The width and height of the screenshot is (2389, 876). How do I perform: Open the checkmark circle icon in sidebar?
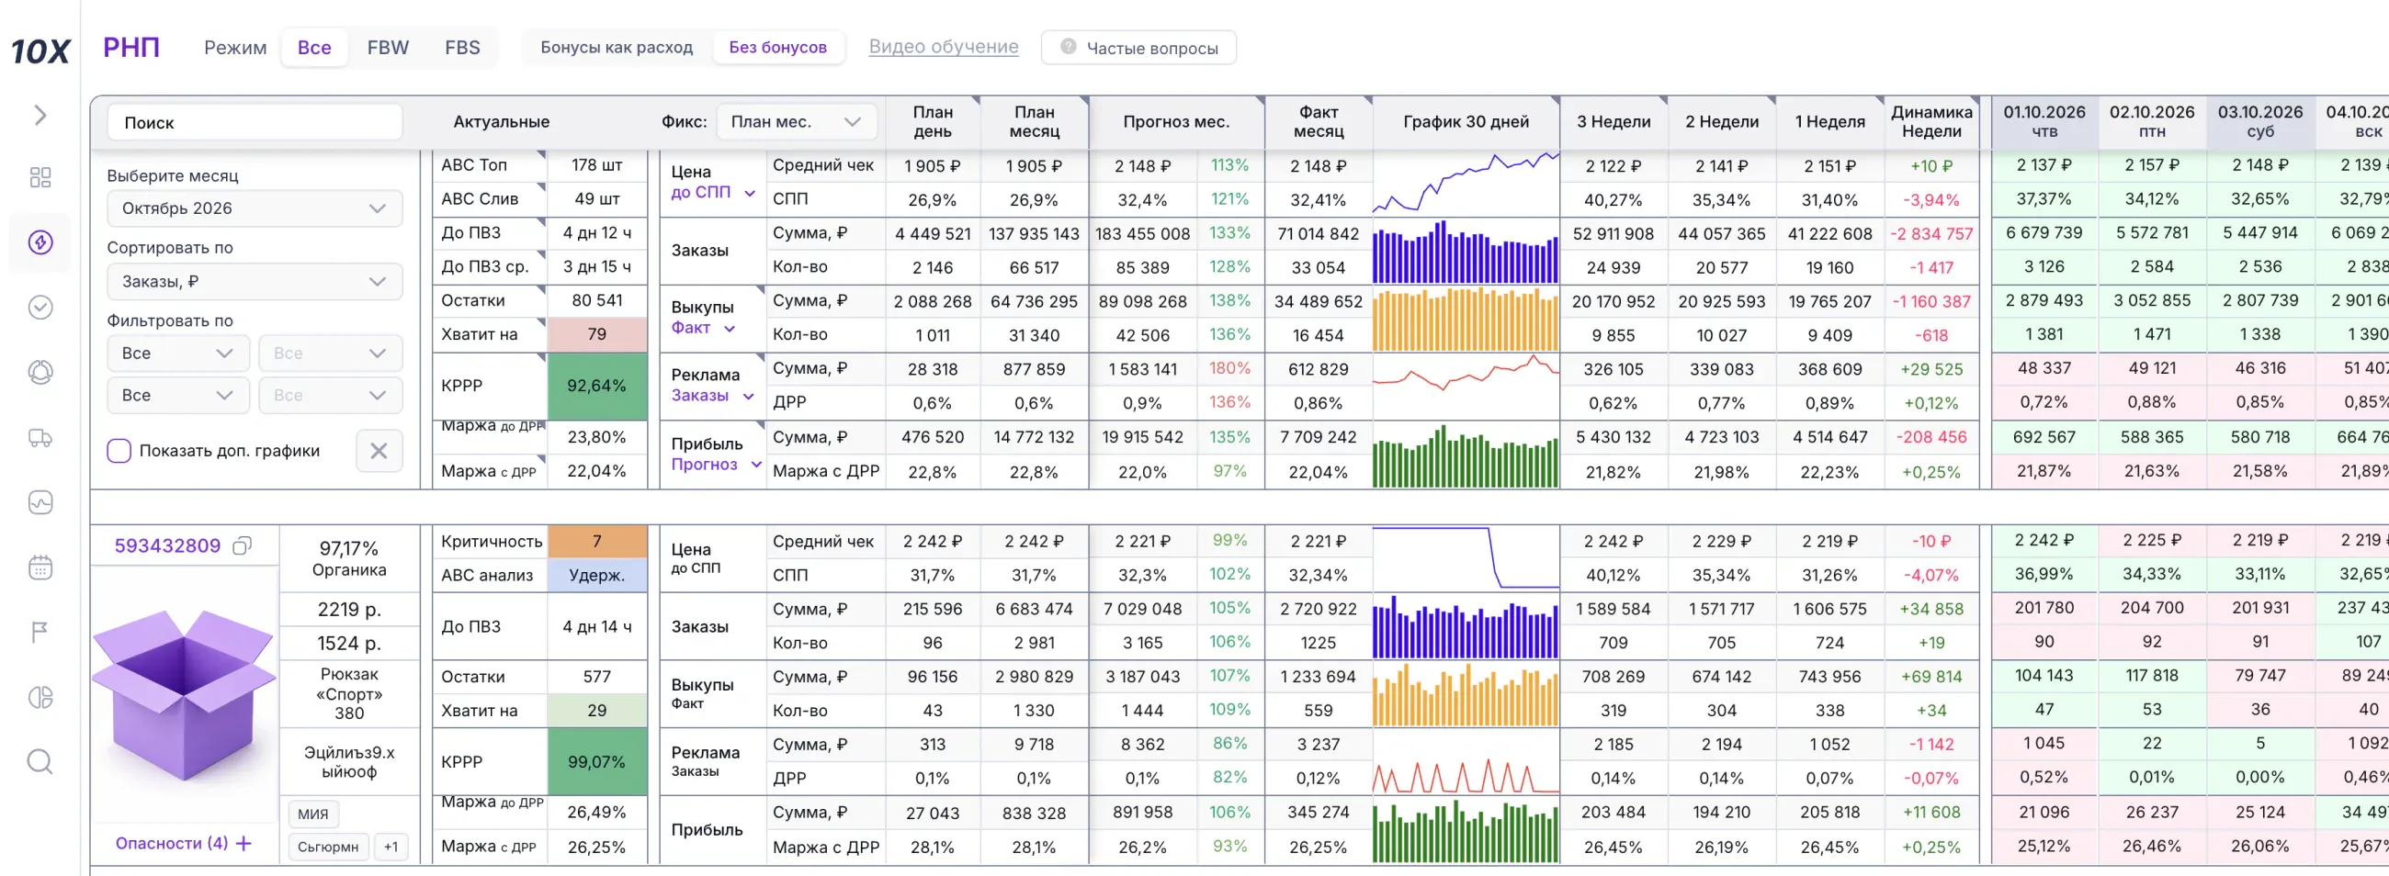40,307
